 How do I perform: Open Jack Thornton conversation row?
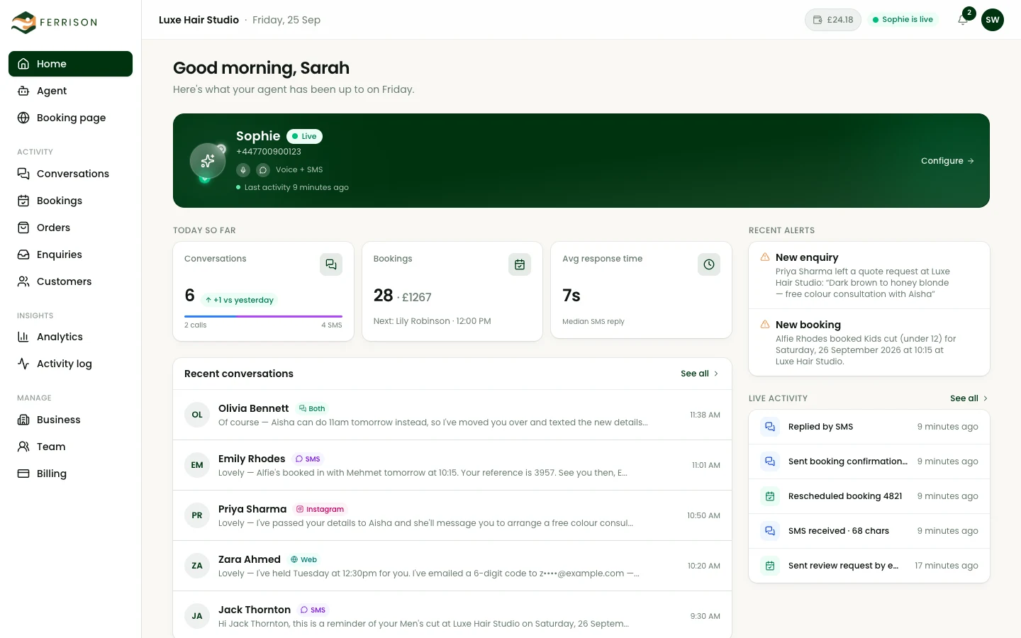[452, 615]
